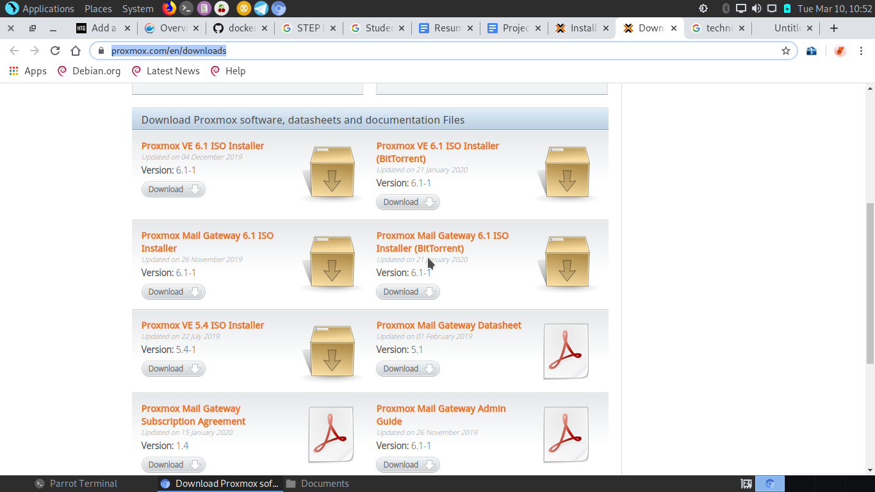
Task: Reload the current page
Action: pyautogui.click(x=55, y=51)
